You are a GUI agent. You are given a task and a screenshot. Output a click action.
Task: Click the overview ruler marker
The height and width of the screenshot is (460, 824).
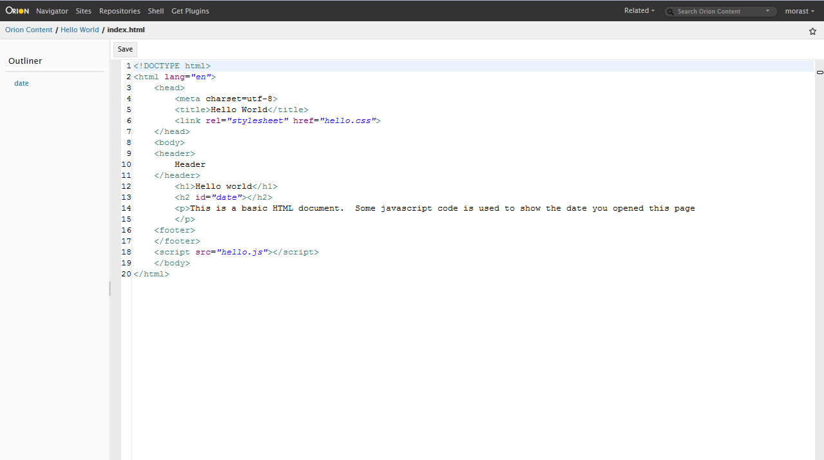(x=820, y=72)
